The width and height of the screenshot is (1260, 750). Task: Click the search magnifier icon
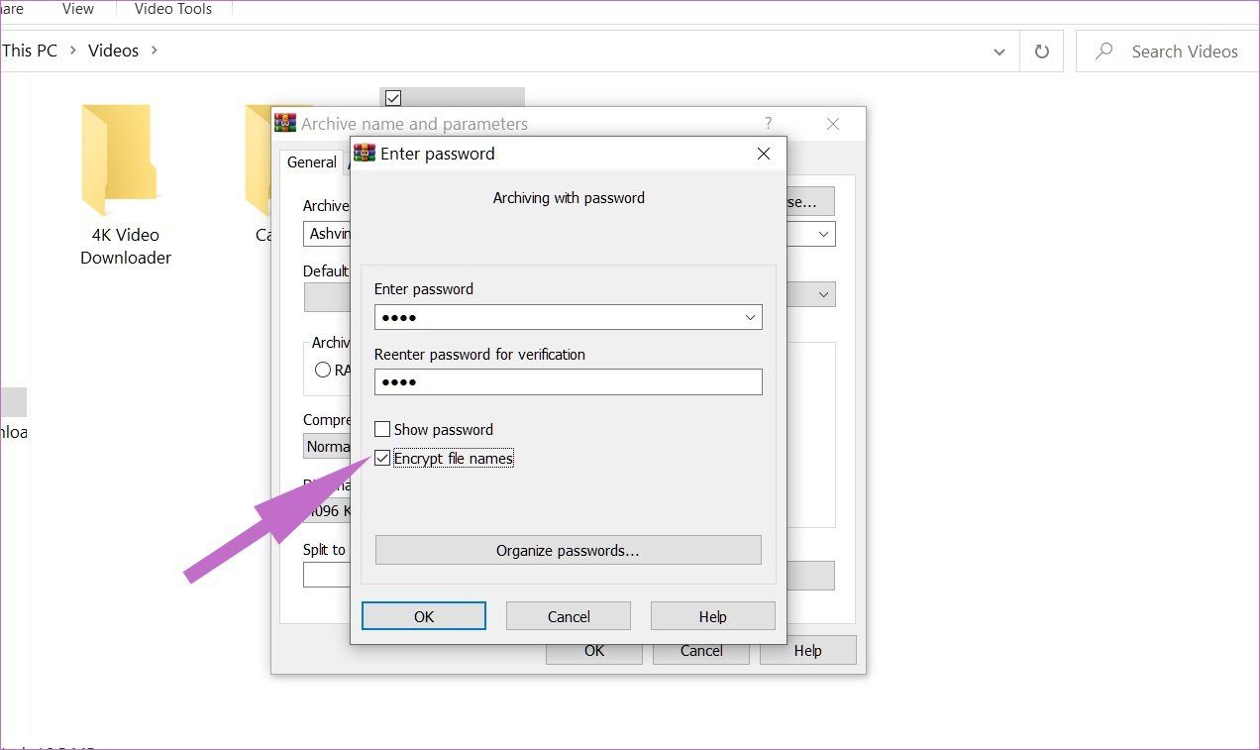tap(1103, 52)
